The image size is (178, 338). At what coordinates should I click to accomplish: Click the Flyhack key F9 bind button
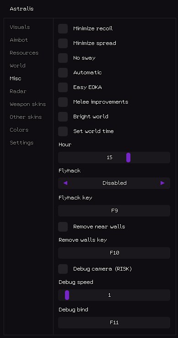(114, 211)
